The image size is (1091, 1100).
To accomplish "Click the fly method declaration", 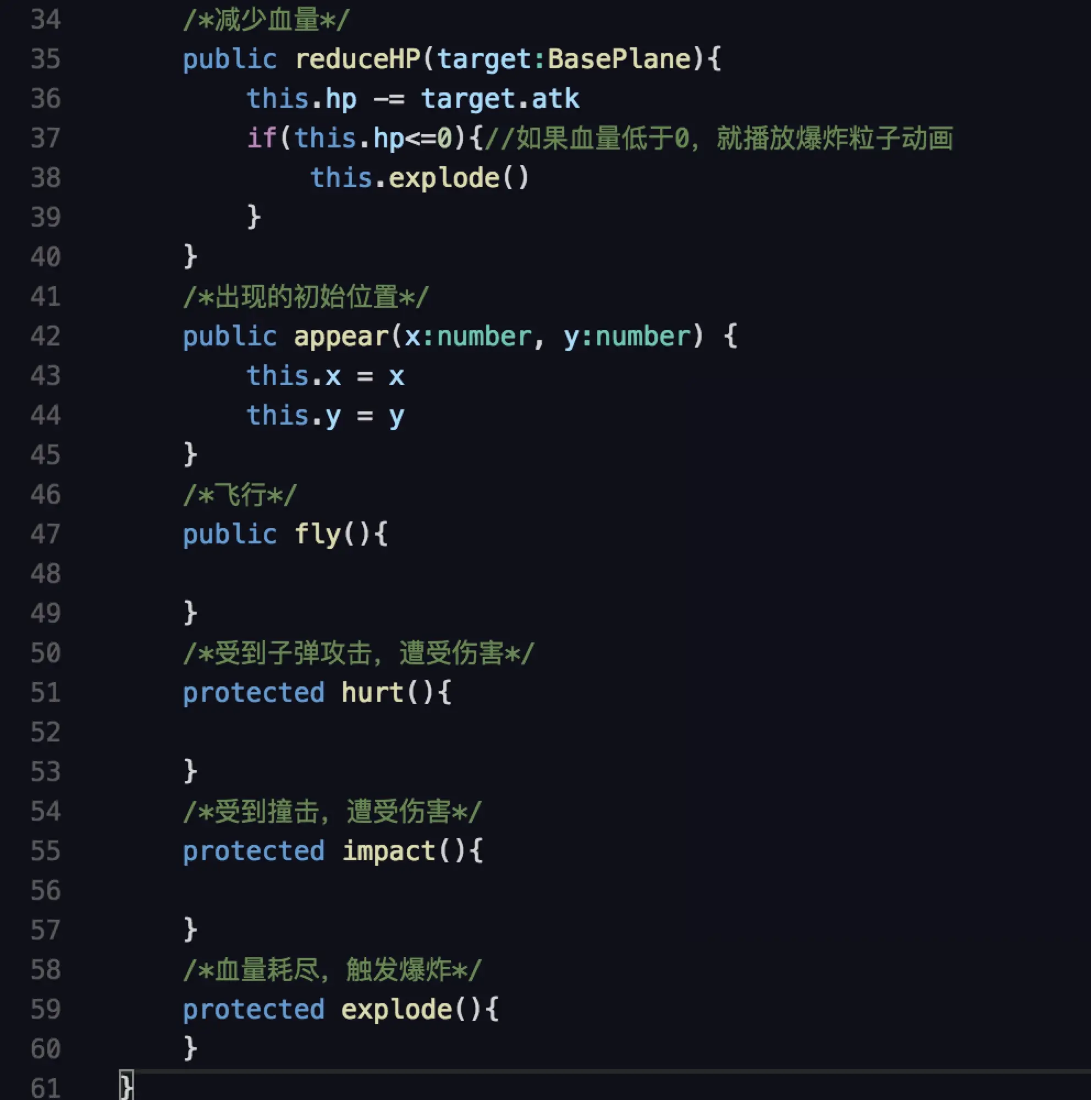I will 318,534.
